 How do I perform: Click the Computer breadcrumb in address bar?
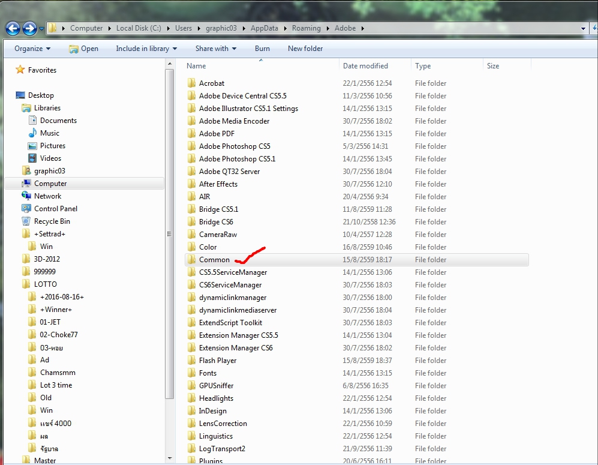click(x=86, y=28)
